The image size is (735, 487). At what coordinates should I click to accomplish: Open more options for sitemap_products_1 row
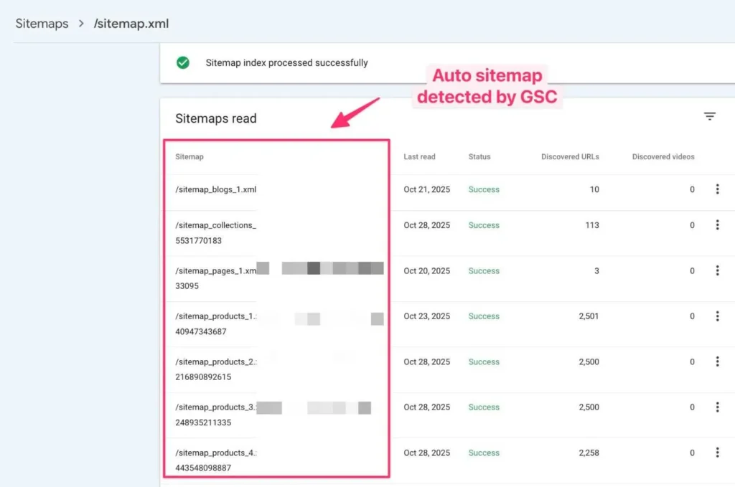click(717, 316)
